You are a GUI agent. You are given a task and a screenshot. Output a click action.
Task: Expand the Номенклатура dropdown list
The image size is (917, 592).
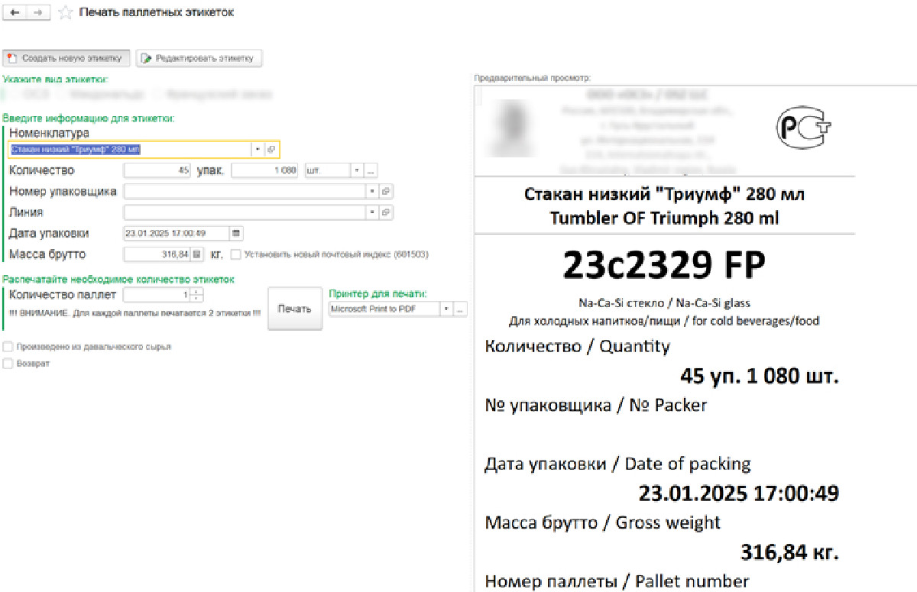pyautogui.click(x=258, y=149)
